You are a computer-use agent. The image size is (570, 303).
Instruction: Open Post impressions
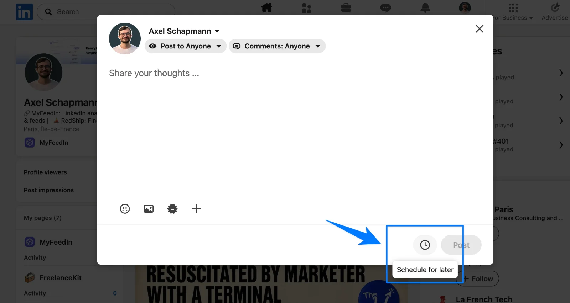coord(49,190)
